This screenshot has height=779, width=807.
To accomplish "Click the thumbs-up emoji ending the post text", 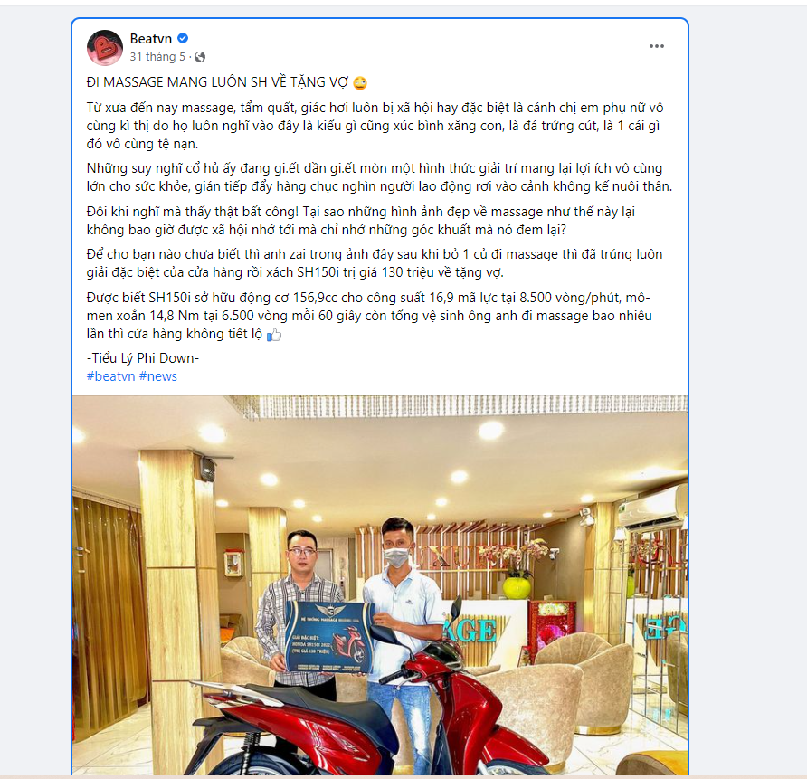I will click(274, 335).
